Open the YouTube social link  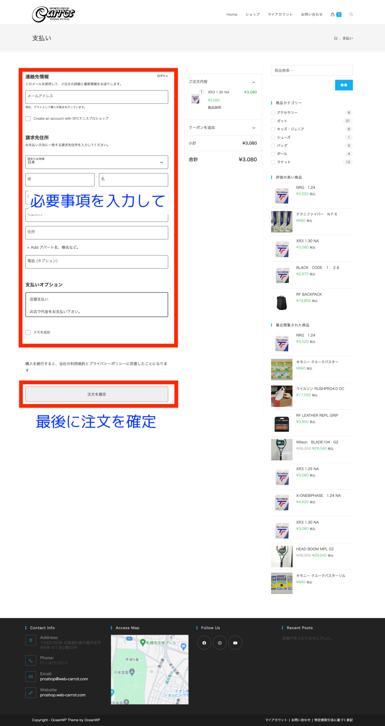pos(235,643)
